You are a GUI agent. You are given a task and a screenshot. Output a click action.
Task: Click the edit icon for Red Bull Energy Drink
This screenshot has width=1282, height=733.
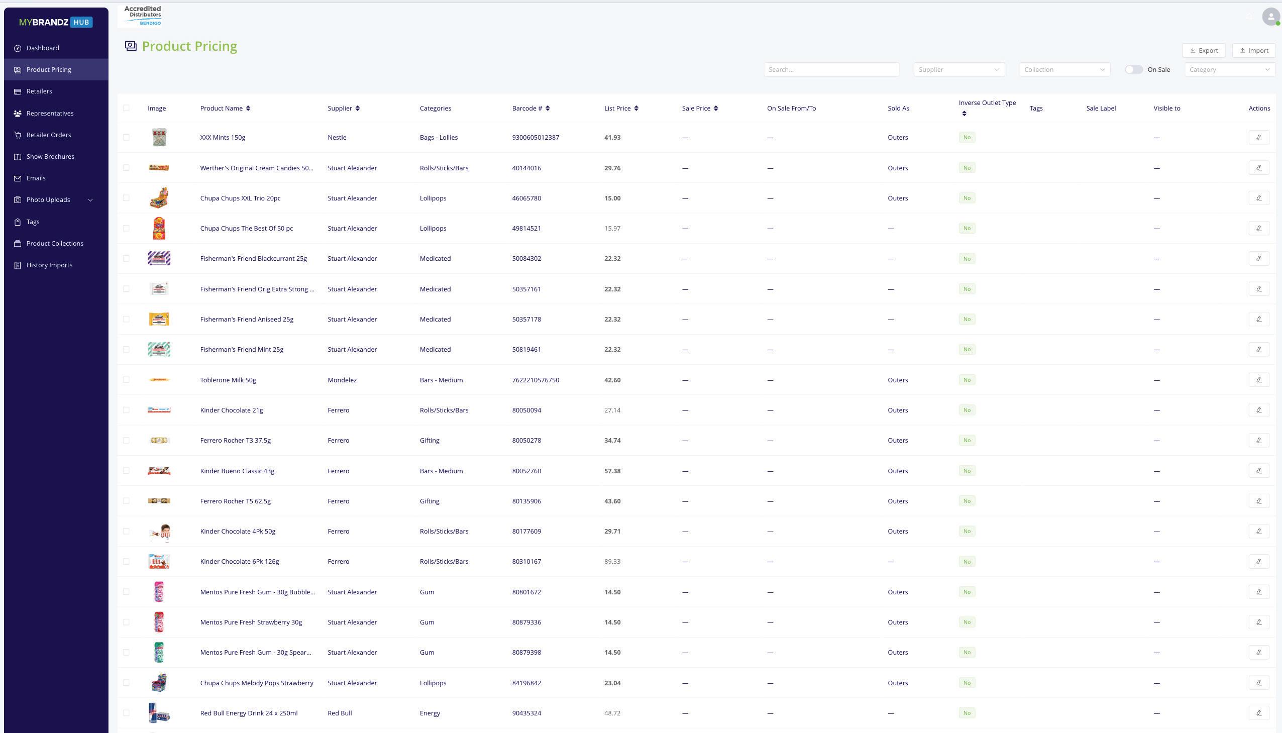pos(1258,713)
